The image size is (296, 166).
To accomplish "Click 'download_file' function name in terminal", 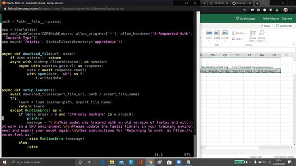I will pyautogui.click(x=37, y=54).
